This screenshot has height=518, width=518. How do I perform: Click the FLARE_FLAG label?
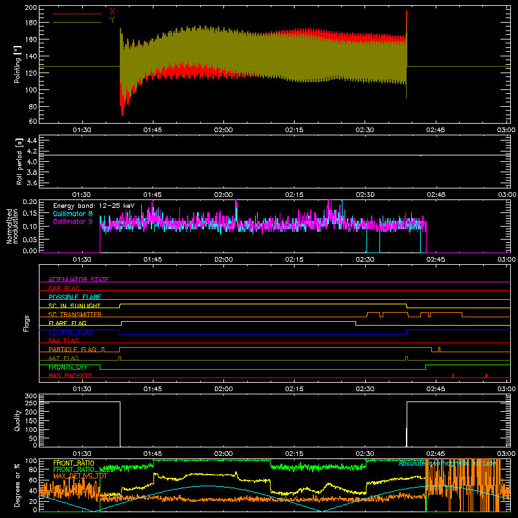67,323
